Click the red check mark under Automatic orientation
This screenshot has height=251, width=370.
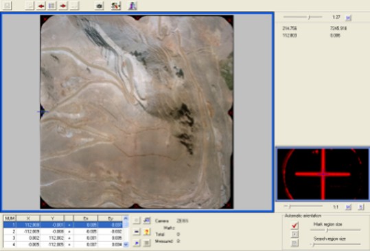point(294,226)
